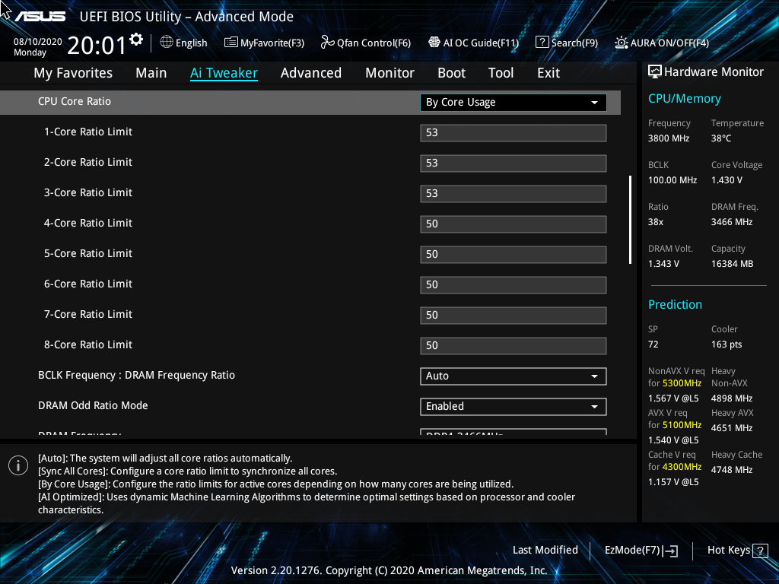Open Qfan Control from the top toolbar
The width and height of the screenshot is (779, 584).
pyautogui.click(x=365, y=43)
